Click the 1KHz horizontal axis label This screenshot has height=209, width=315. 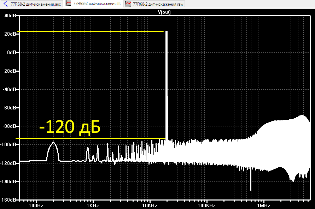coord(93,205)
